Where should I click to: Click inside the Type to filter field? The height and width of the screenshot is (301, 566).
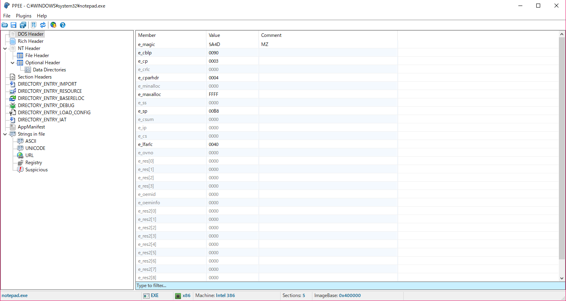pyautogui.click(x=198, y=286)
